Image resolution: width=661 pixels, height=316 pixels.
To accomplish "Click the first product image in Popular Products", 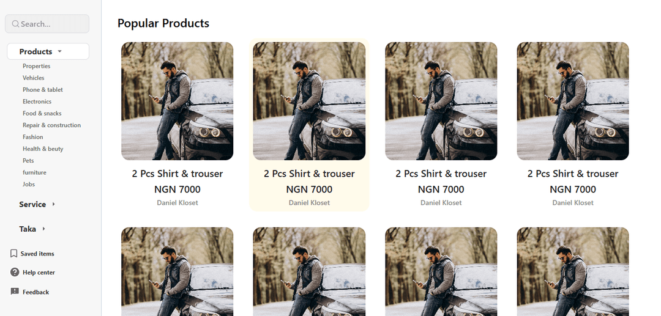I will 177,101.
